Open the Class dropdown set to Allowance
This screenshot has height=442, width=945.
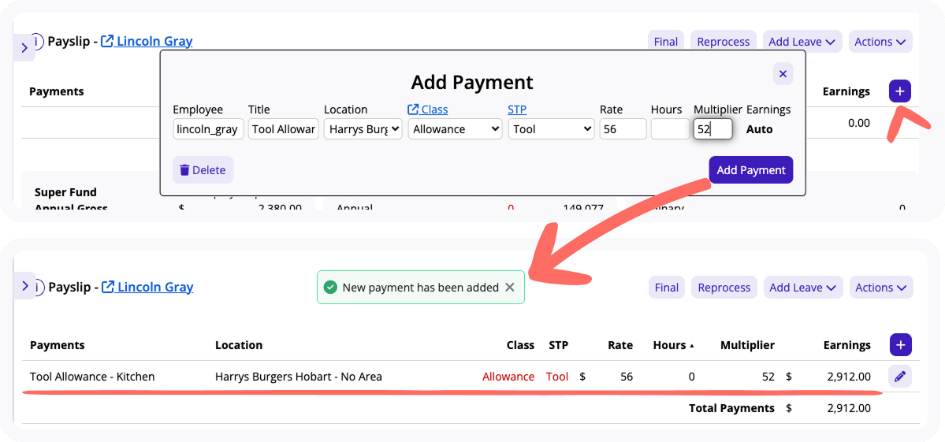click(x=455, y=129)
